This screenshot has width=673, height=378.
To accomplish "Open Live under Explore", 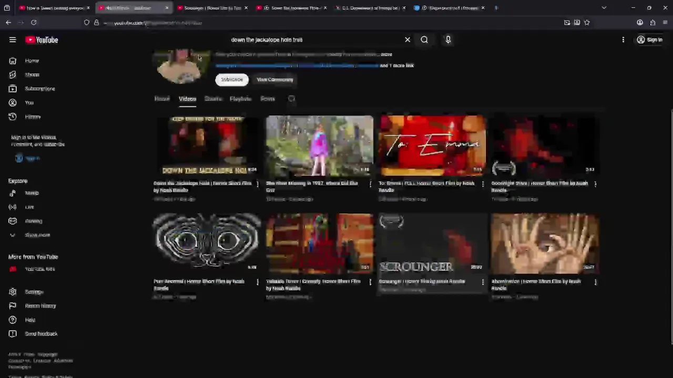I will point(29,207).
